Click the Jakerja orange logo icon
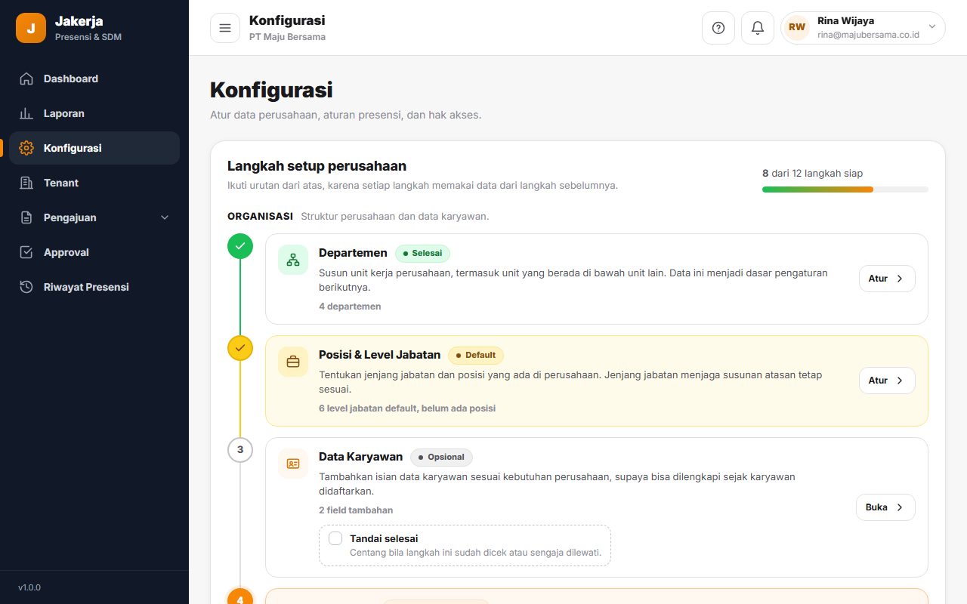Screen dimensions: 967x604 (x=31, y=28)
